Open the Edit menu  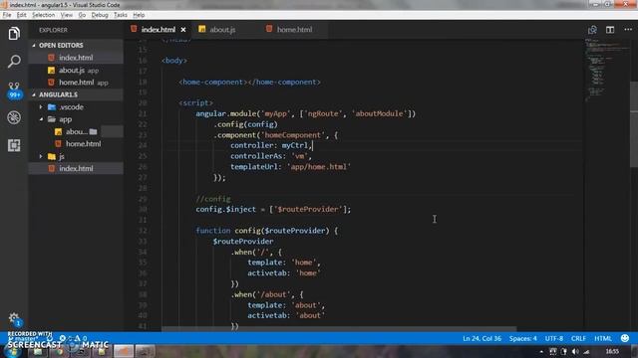(22, 15)
